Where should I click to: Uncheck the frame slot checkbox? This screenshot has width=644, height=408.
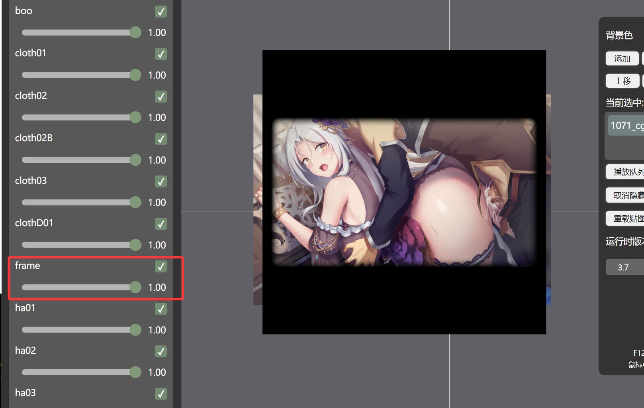pyautogui.click(x=161, y=266)
